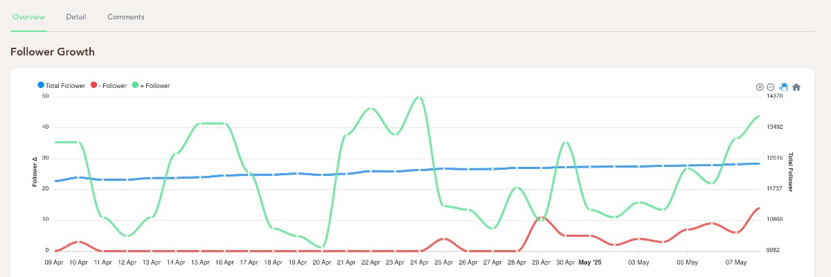
Task: Toggle the - Follower series legend
Action: click(x=109, y=86)
